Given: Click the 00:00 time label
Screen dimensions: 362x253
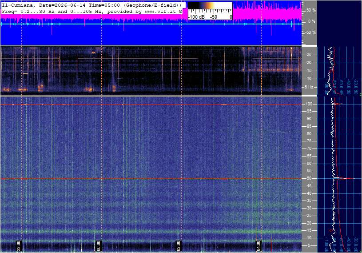Looking at the screenshot, I should [x=98, y=245].
